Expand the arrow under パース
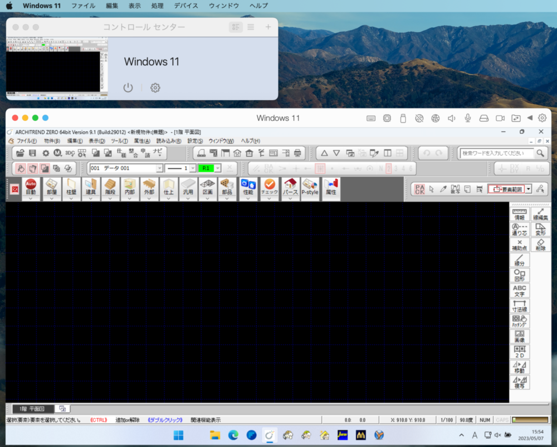The height and width of the screenshot is (447, 557). point(290,199)
